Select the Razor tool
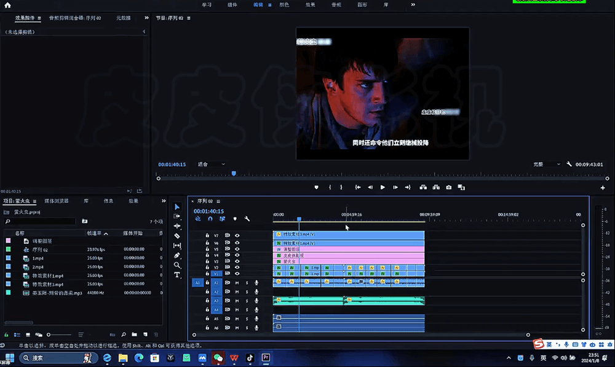 click(x=177, y=236)
